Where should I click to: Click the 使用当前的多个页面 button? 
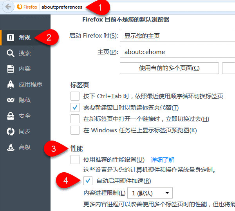pyautogui.click(x=169, y=68)
